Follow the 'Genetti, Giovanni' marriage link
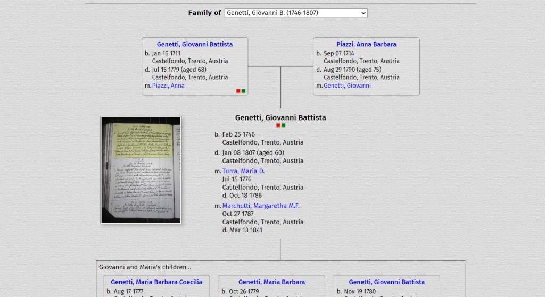This screenshot has height=297, width=545. [x=347, y=86]
